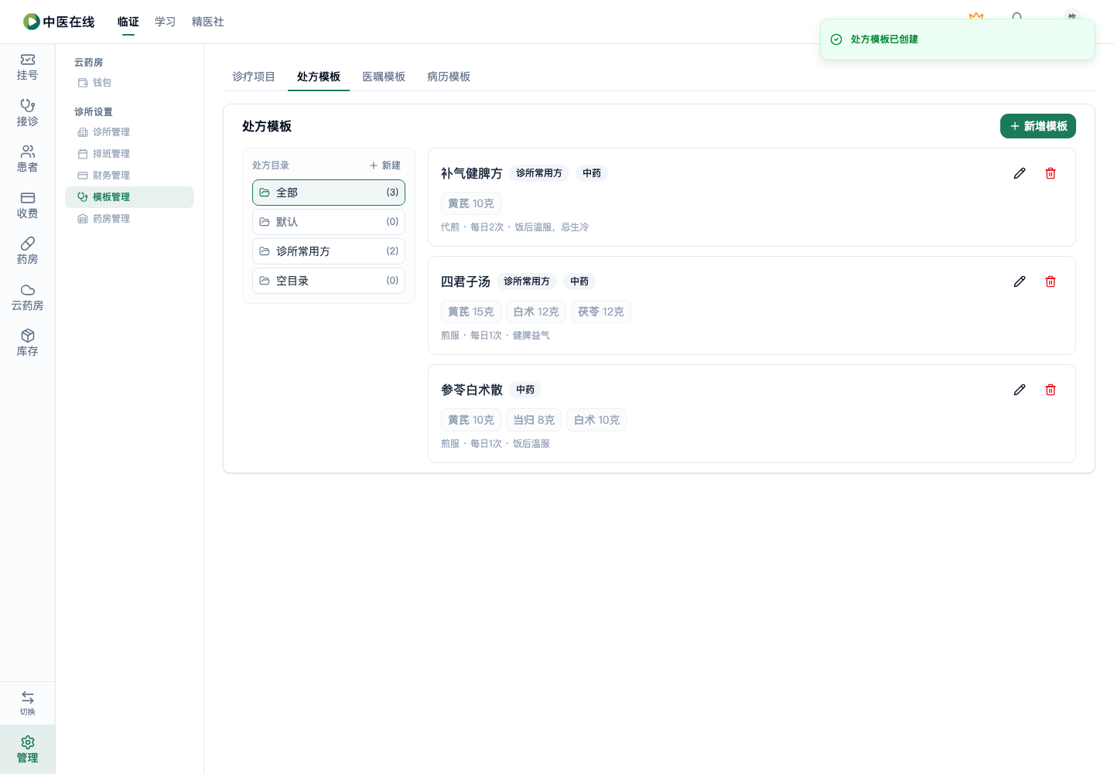Delete the 补气健脾方 template

pos(1051,173)
